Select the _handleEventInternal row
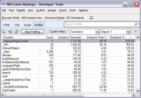This screenshot has width=141, height=98. 68,87
